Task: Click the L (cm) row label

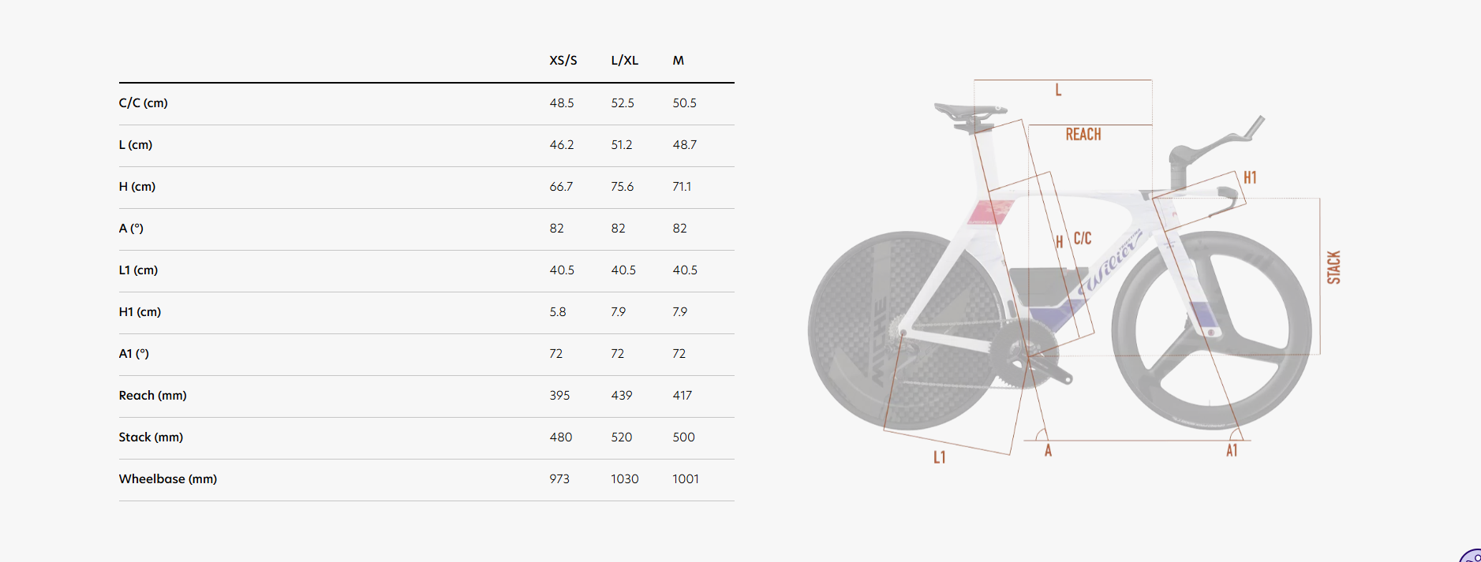Action: point(136,145)
